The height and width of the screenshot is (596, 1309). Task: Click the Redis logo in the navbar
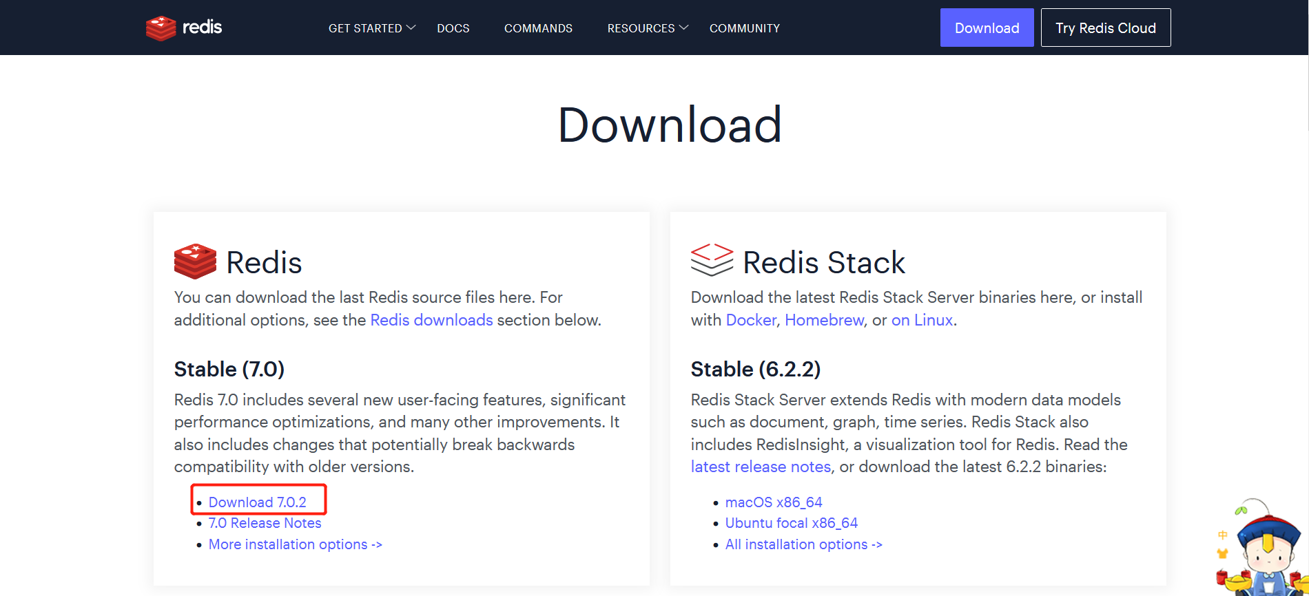[x=184, y=28]
